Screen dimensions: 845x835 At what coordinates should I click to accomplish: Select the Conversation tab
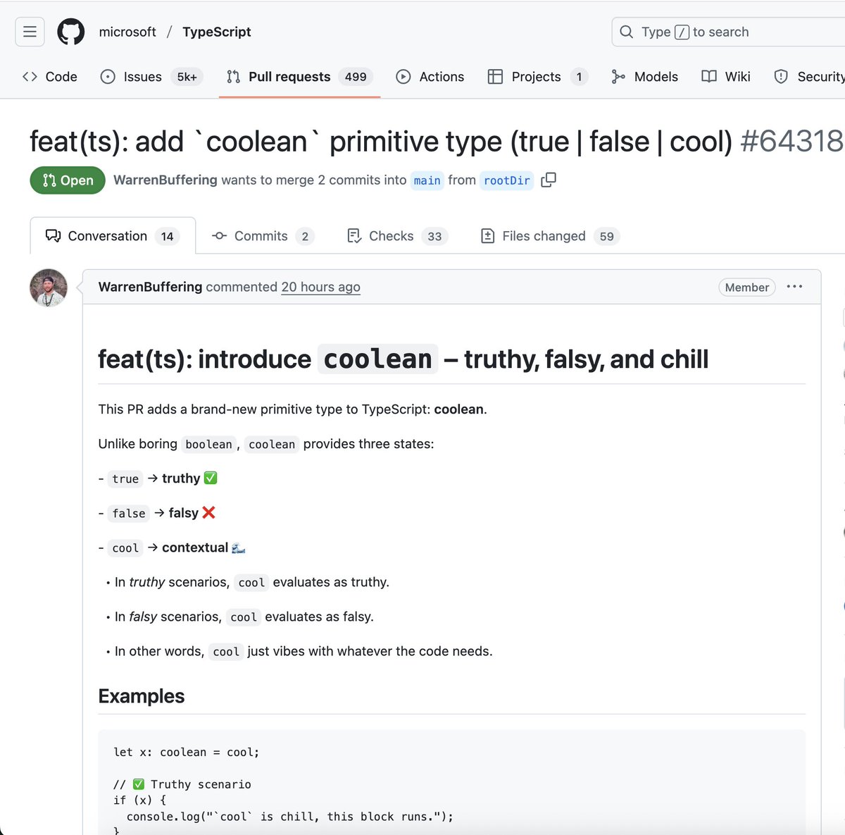pos(113,236)
